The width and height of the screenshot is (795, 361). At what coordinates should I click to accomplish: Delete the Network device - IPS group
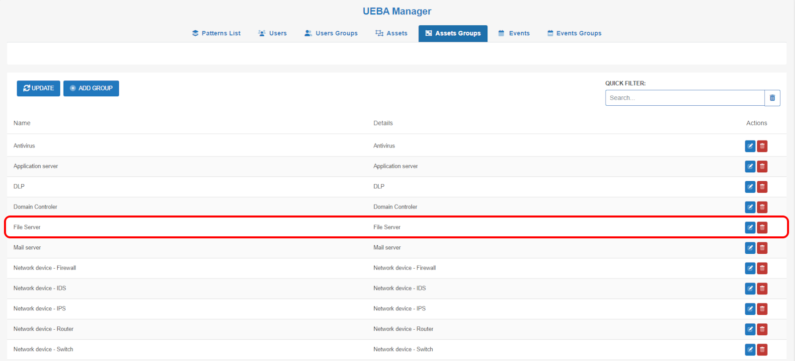point(762,309)
